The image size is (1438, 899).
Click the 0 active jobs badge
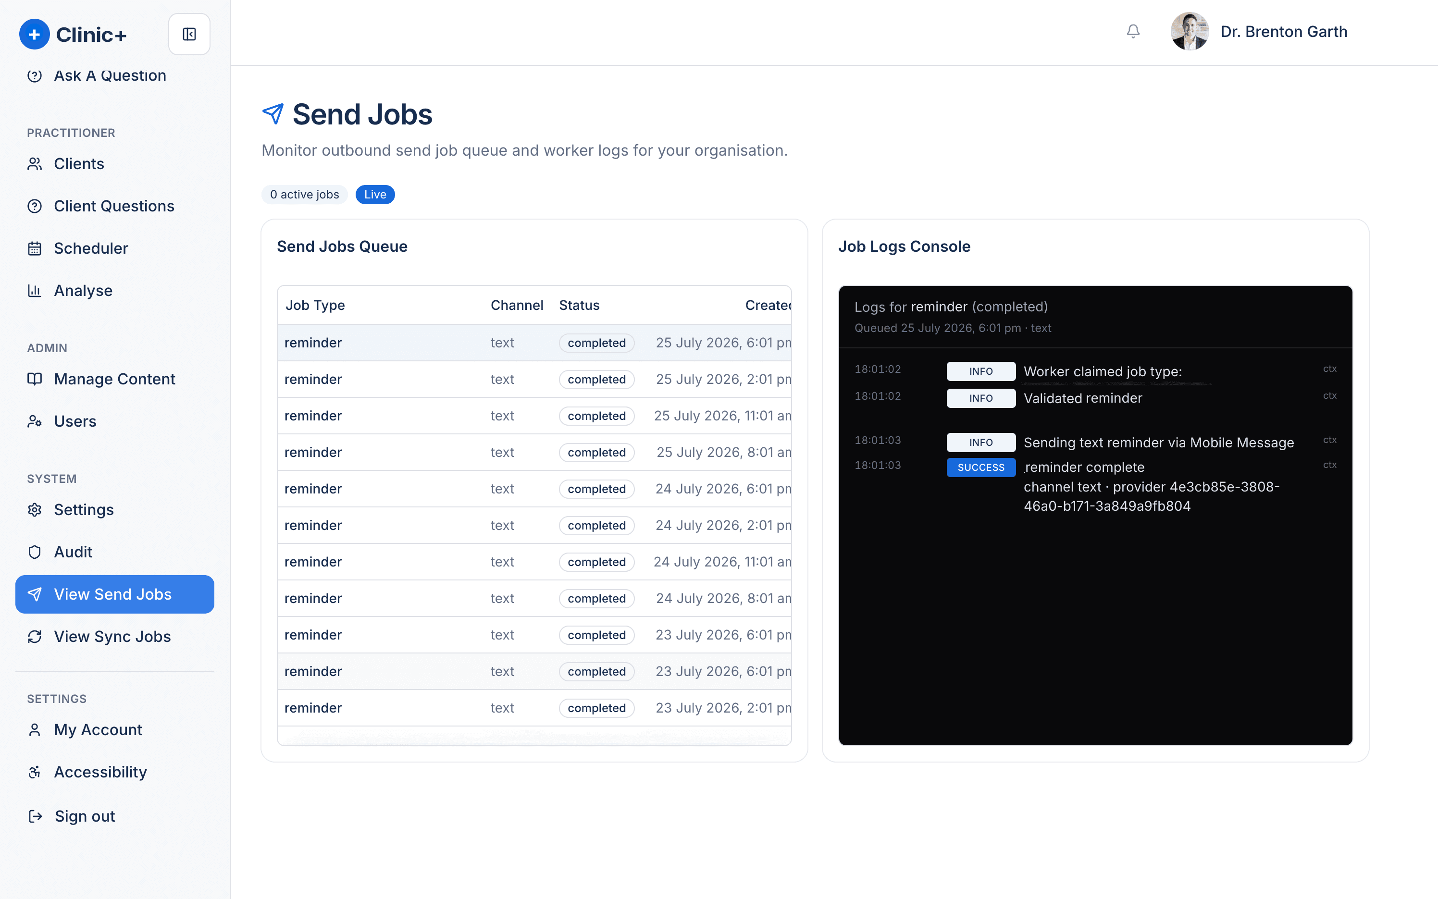[305, 195]
